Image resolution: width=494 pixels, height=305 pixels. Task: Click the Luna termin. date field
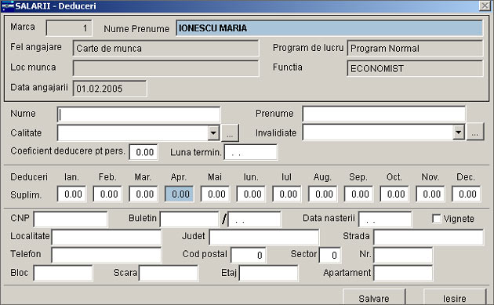click(251, 152)
